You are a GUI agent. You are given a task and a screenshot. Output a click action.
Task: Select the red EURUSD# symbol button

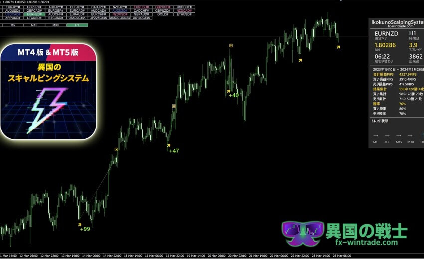142,7
